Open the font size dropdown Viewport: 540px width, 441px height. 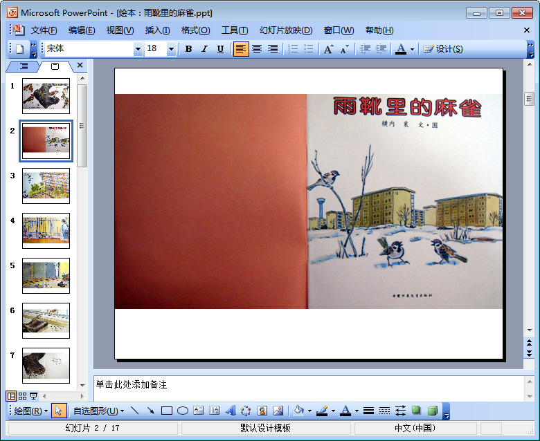[x=171, y=49]
